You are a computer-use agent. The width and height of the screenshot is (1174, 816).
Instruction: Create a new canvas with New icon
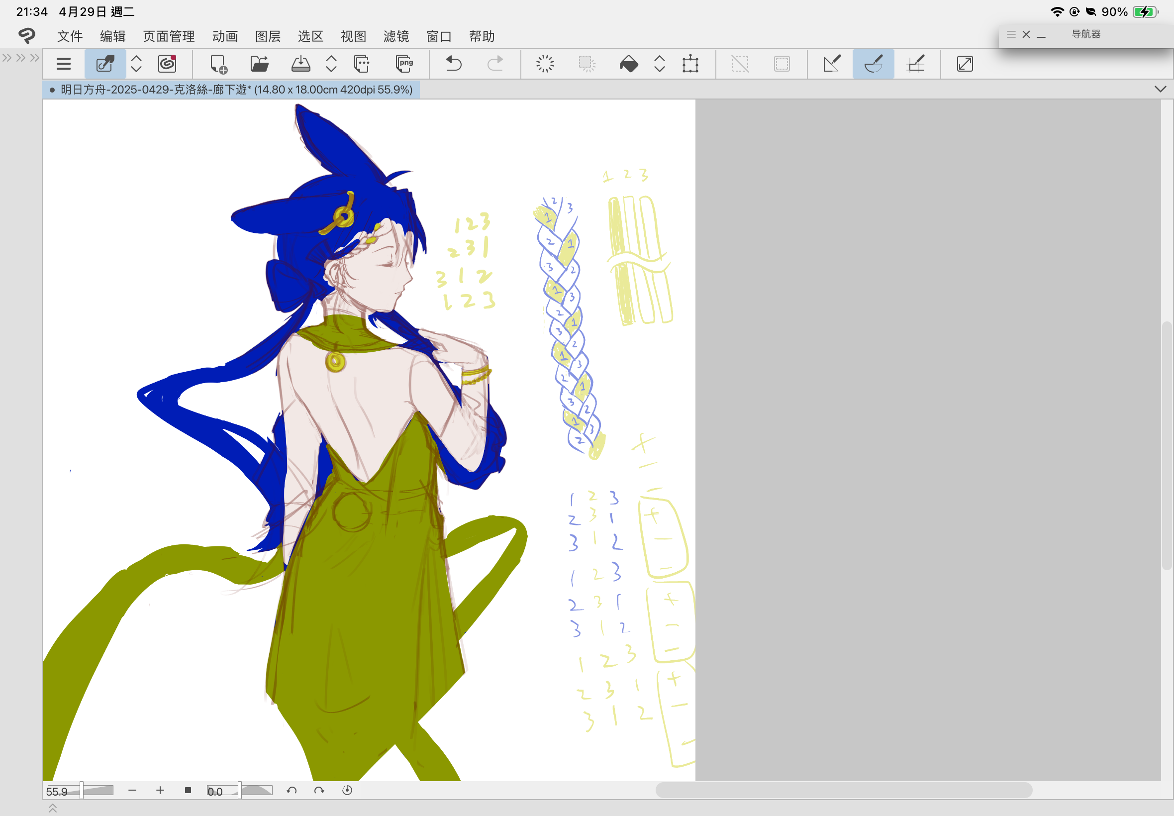pyautogui.click(x=219, y=64)
